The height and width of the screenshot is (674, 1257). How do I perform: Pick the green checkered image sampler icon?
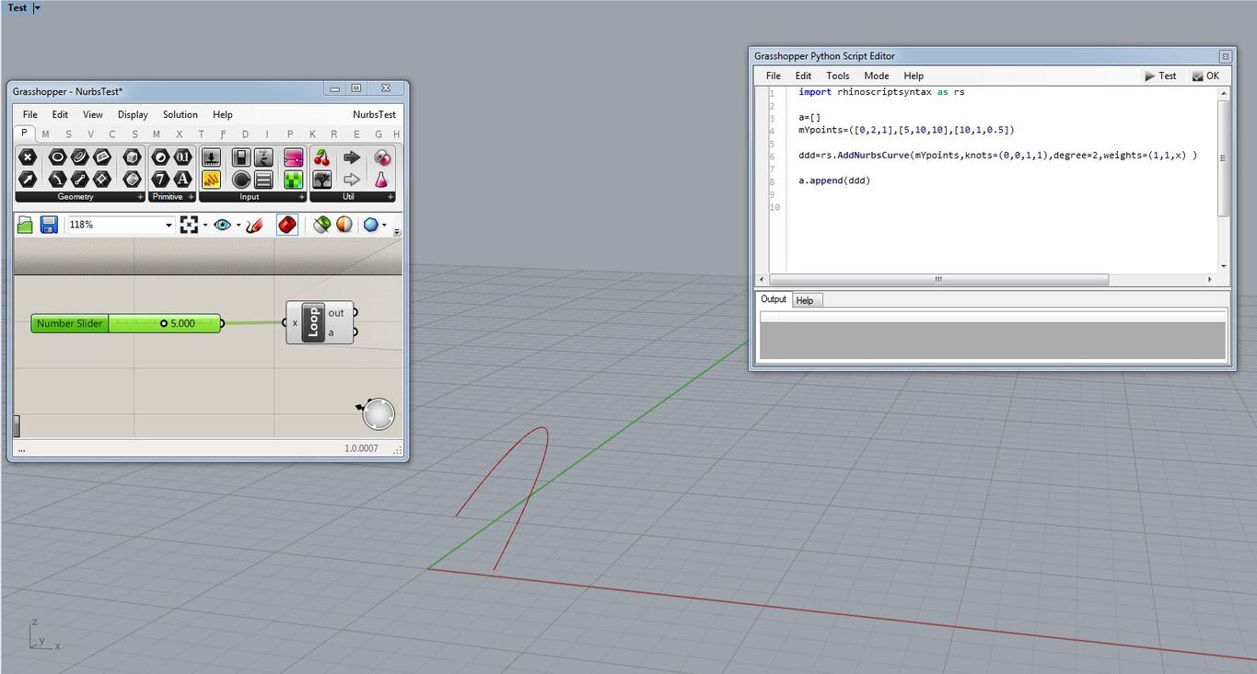click(x=294, y=179)
